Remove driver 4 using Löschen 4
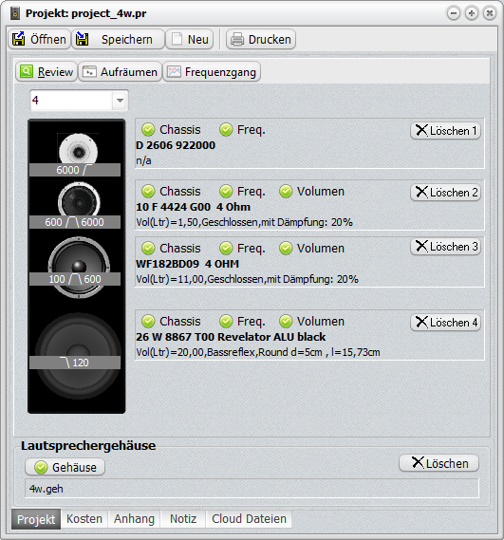This screenshot has width=504, height=540. point(445,323)
